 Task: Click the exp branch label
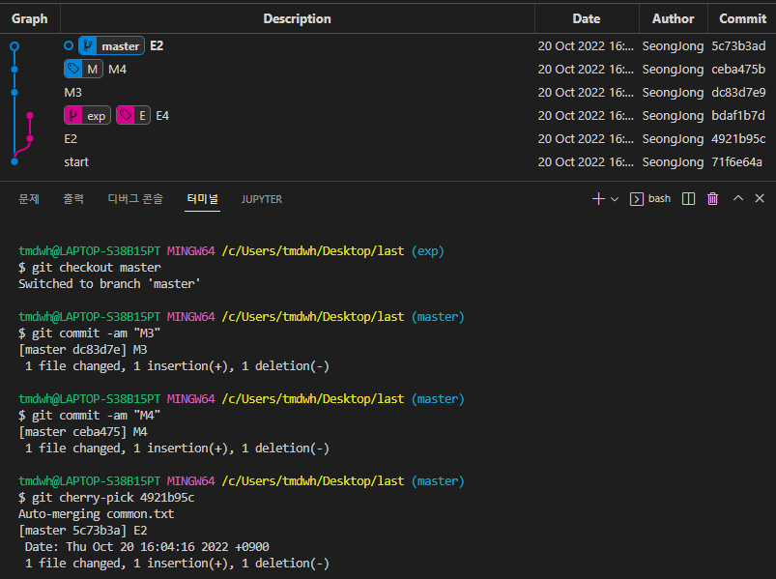tap(87, 116)
